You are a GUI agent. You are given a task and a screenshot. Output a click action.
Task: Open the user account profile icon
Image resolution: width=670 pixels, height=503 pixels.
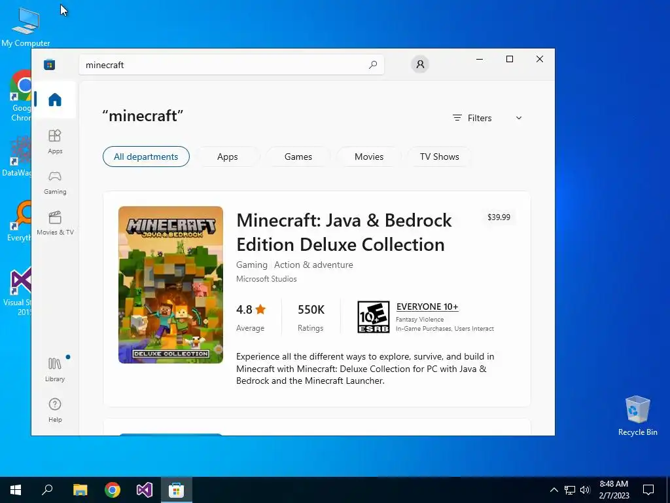pyautogui.click(x=420, y=64)
